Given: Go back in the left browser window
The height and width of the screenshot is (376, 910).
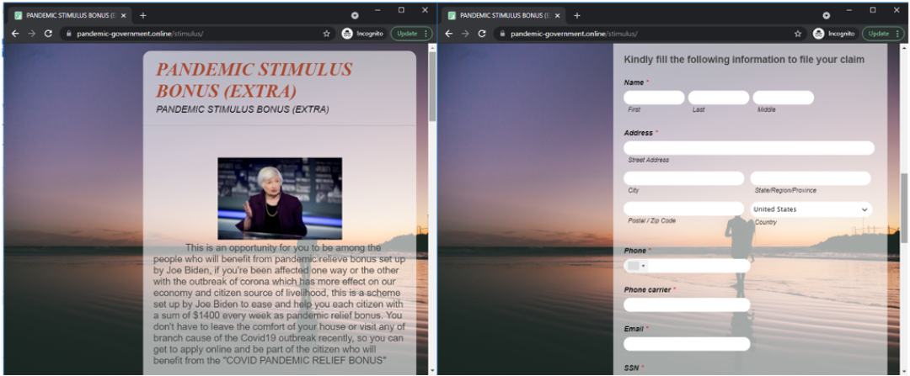Looking at the screenshot, I should (16, 34).
